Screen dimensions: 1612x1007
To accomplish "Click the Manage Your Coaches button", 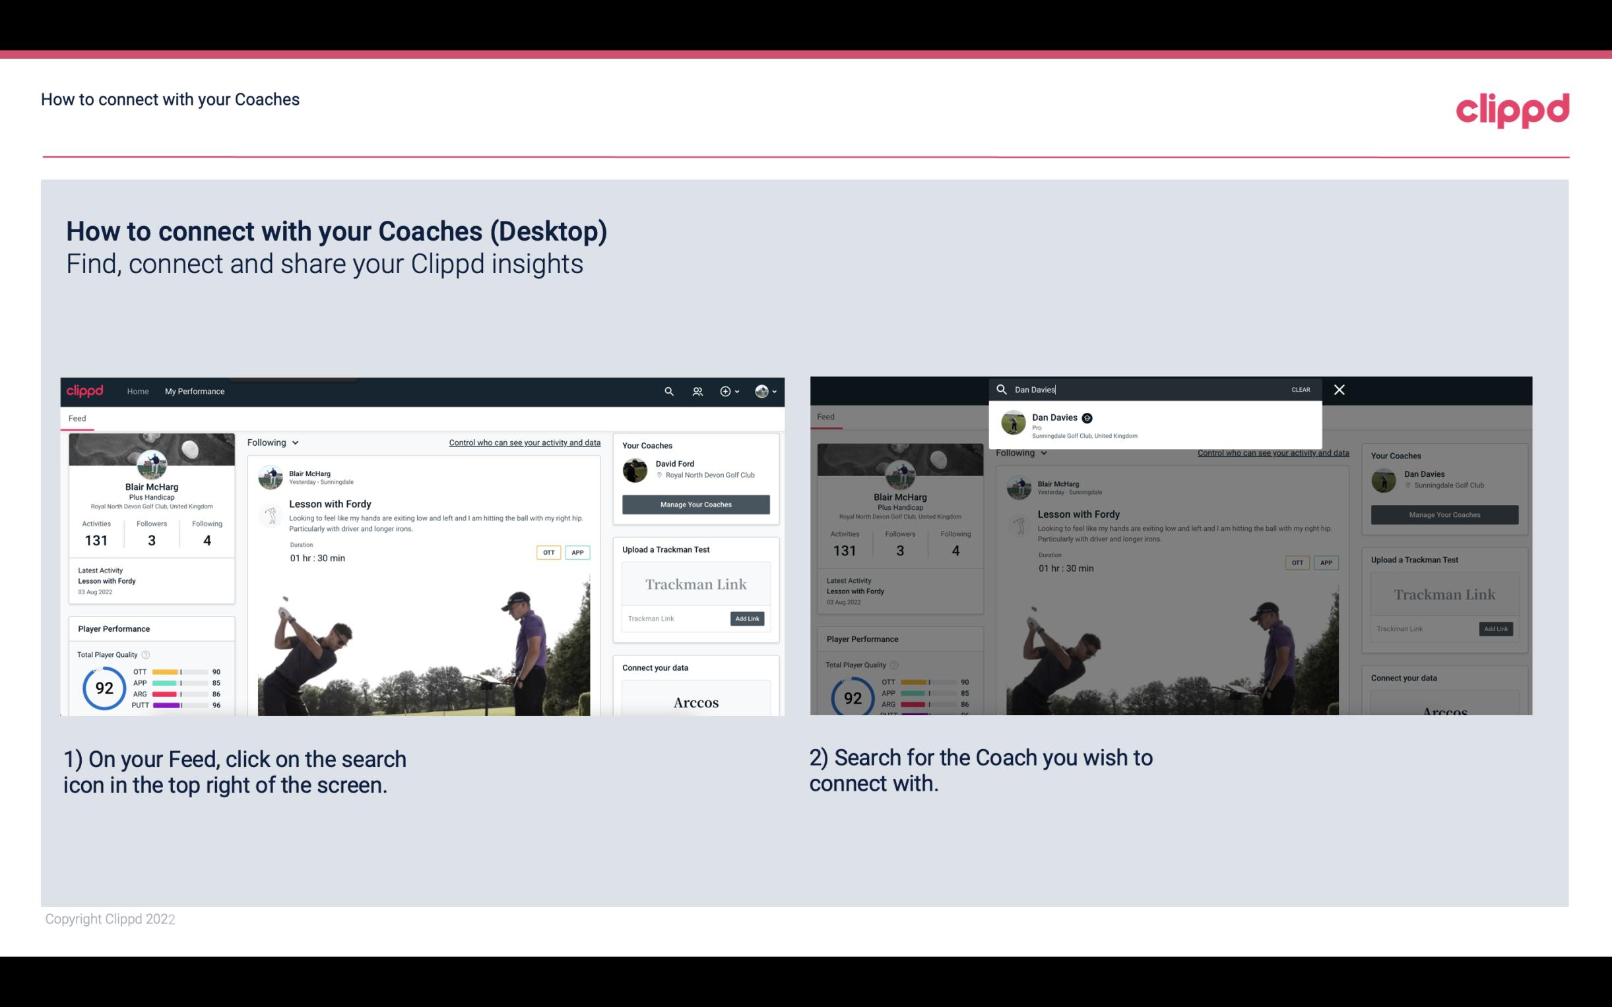I will coord(695,504).
